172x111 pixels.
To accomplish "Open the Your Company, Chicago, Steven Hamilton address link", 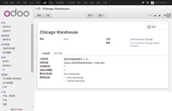I will 145,45.
